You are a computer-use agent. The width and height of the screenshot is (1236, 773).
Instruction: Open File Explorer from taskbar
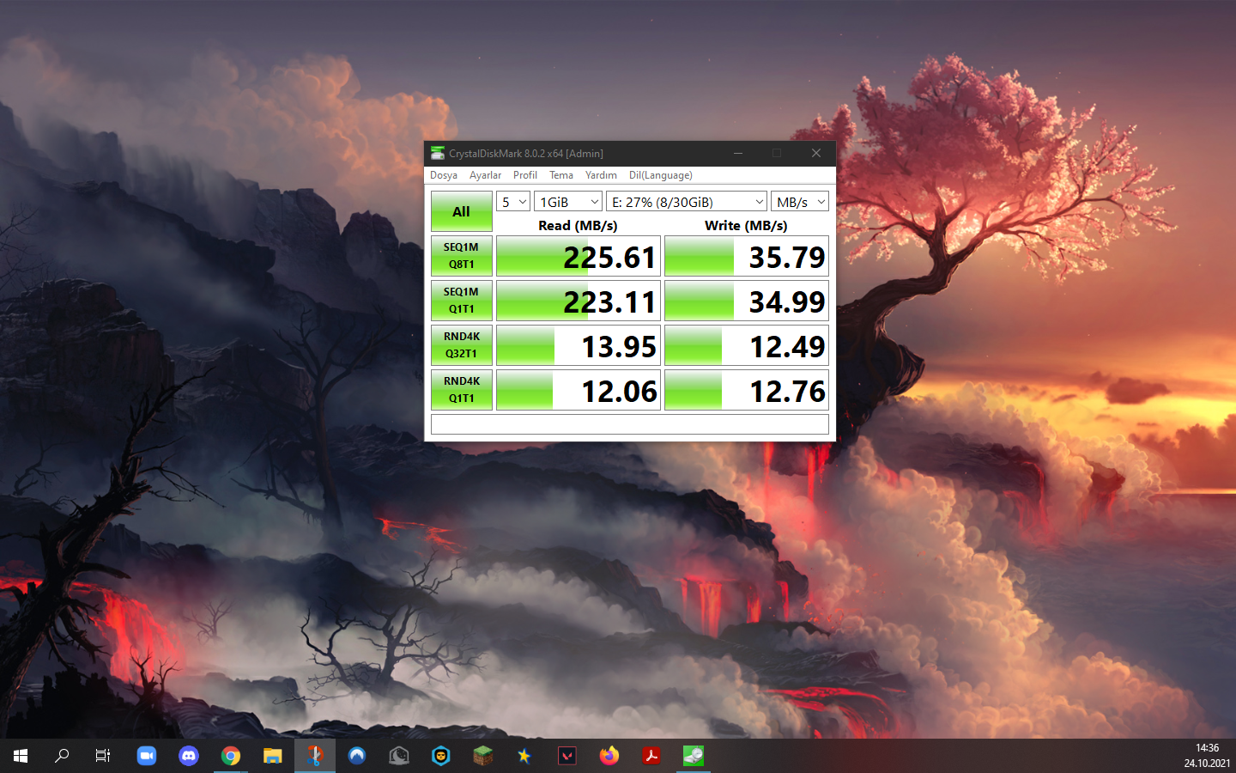(273, 756)
